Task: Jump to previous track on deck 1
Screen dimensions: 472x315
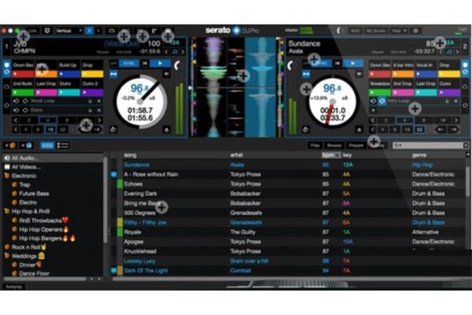Action: (x=145, y=63)
